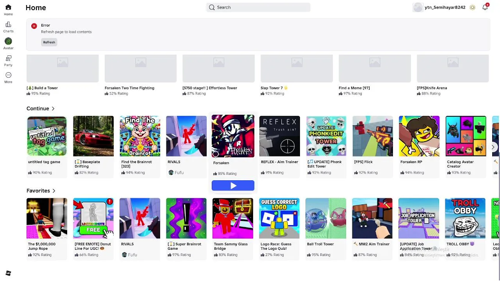Click 'Ball Troll Tower' title text

[x=320, y=244]
